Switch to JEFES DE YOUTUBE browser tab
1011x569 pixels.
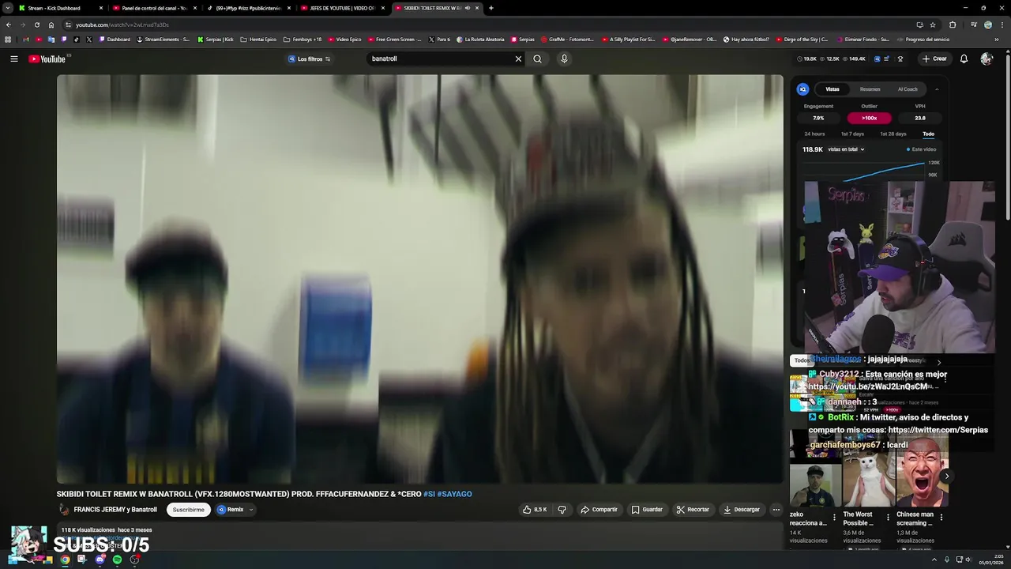341,8
